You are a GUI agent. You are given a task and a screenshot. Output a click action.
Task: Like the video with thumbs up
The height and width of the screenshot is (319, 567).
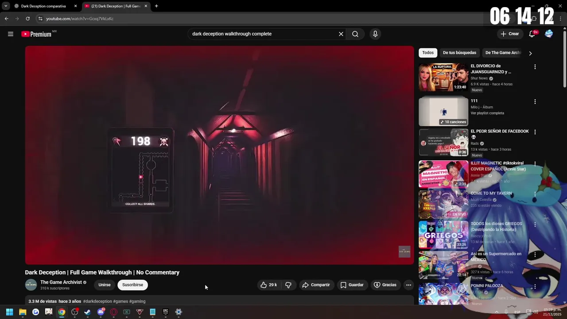[269, 285]
